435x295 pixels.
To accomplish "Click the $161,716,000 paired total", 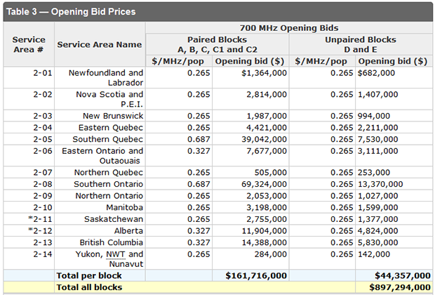I will pos(256,275).
